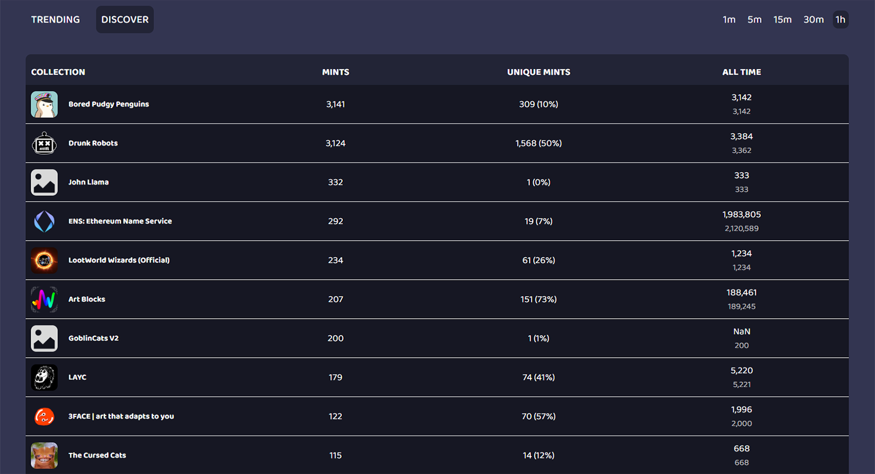
Task: Click mints value 3,124
Action: pyautogui.click(x=336, y=143)
